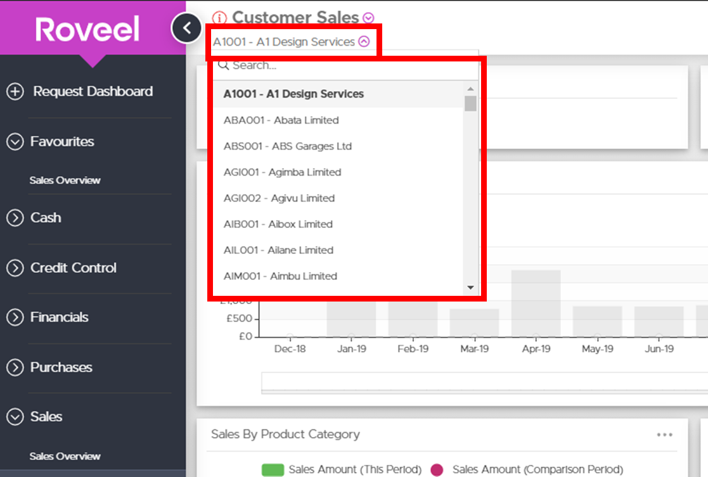Viewport: 708px width, 477px height.
Task: Click the Purchases menu label
Action: [61, 367]
